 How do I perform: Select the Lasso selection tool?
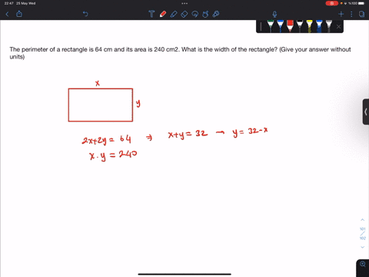tap(195, 14)
